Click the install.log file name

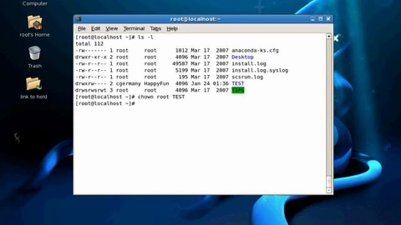(x=249, y=64)
